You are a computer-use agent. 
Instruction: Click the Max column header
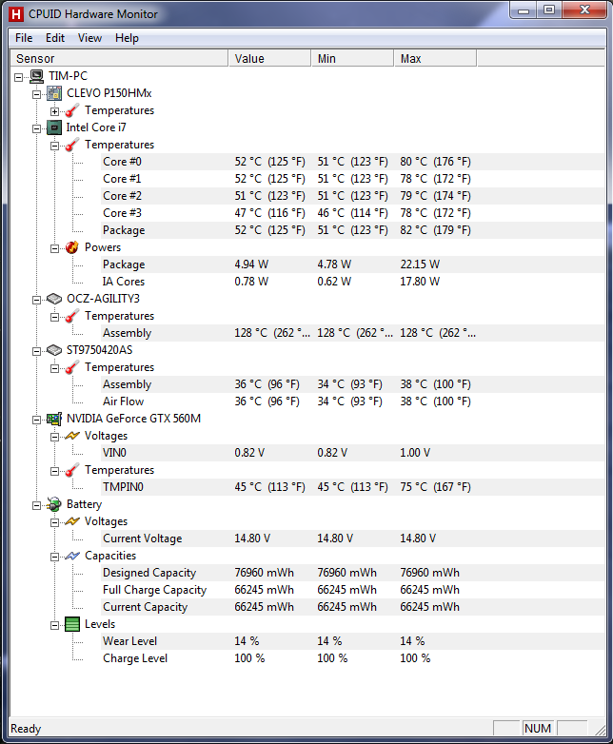435,58
